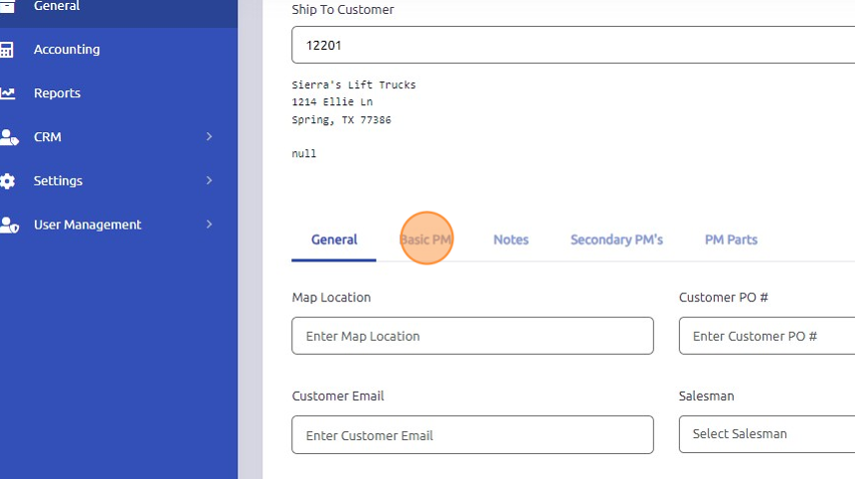Select the General tab
The image size is (855, 479).
click(334, 239)
